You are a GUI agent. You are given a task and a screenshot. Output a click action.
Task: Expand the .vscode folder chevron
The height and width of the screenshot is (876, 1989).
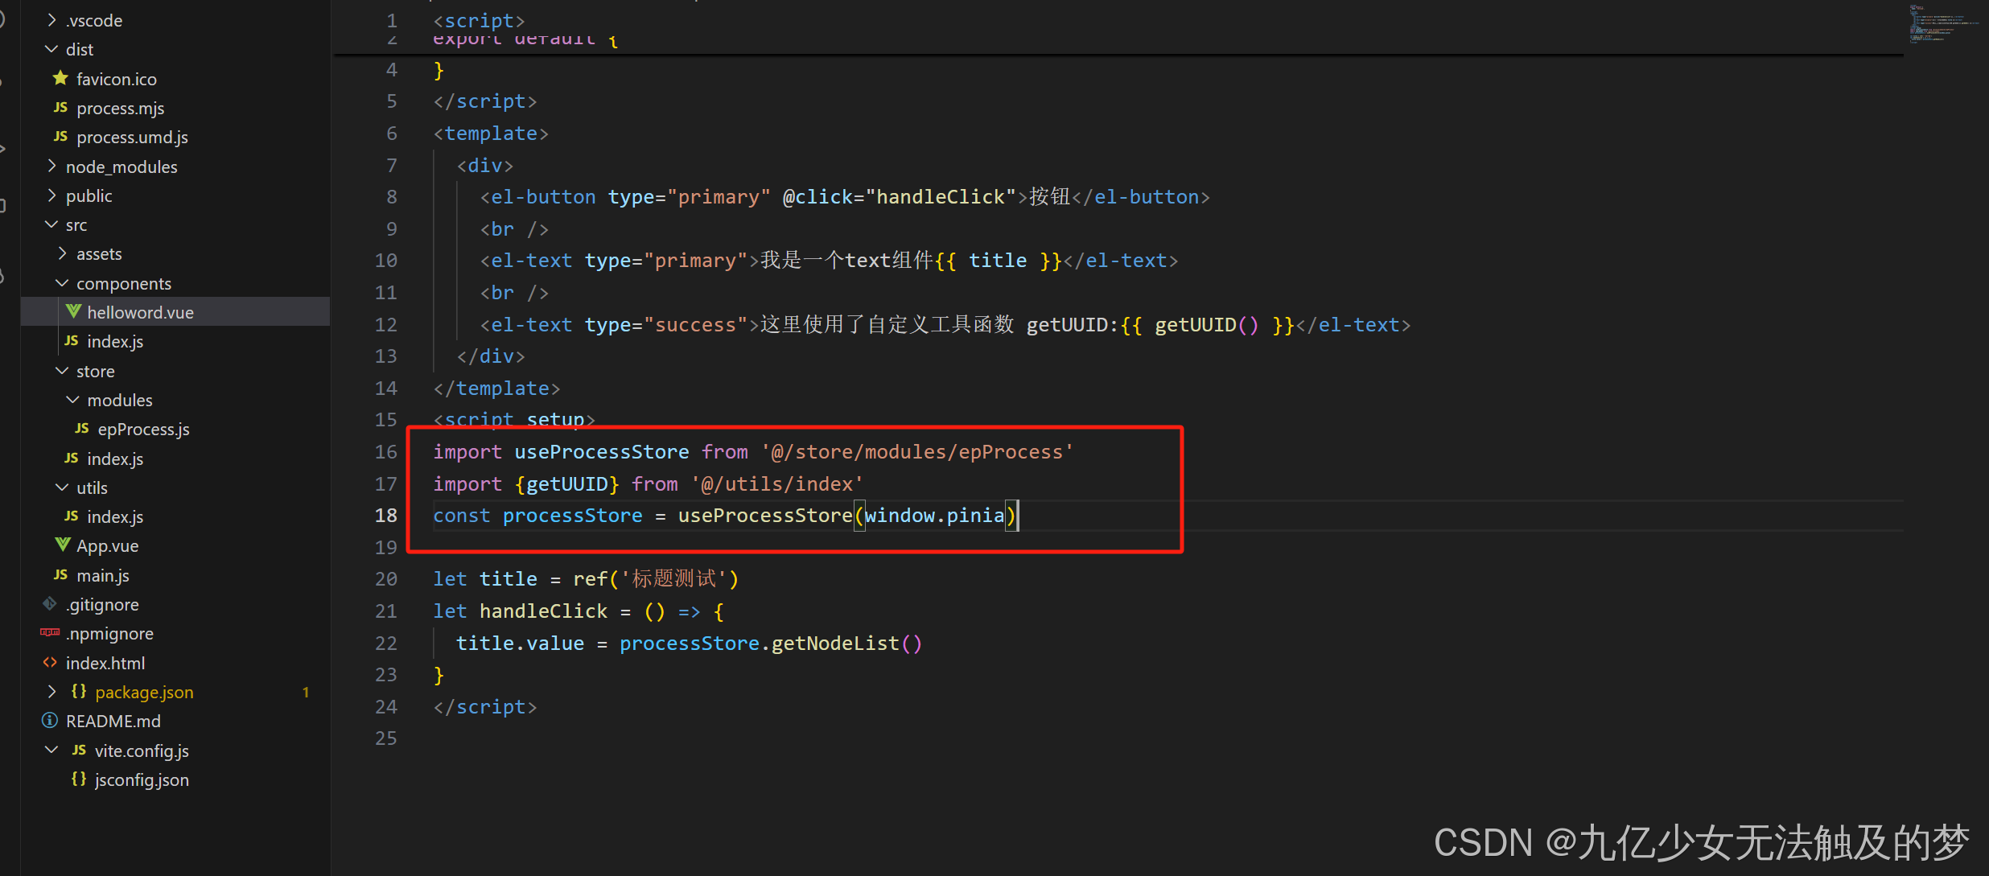[51, 20]
